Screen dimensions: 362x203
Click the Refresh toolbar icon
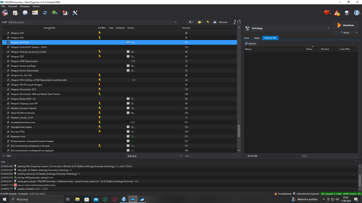(45, 13)
